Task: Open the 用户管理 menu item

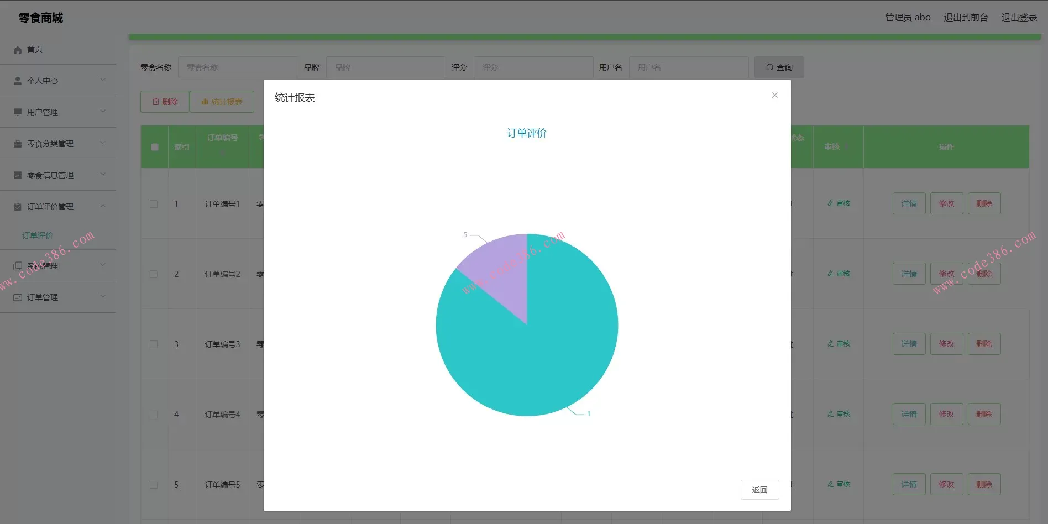Action: click(58, 112)
